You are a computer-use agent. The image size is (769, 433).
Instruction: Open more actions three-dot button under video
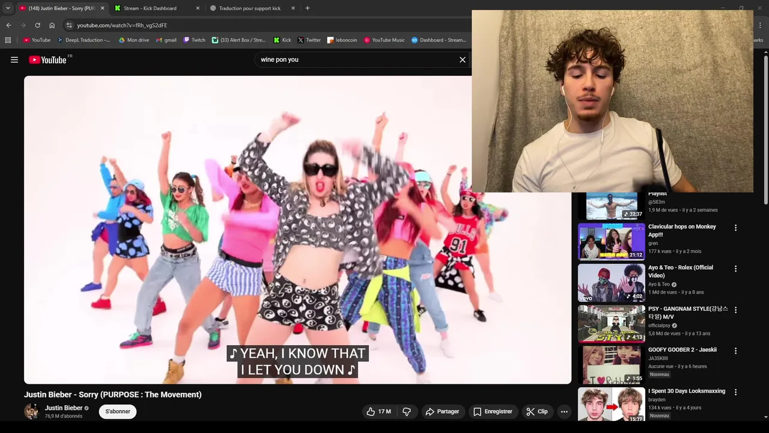click(564, 411)
